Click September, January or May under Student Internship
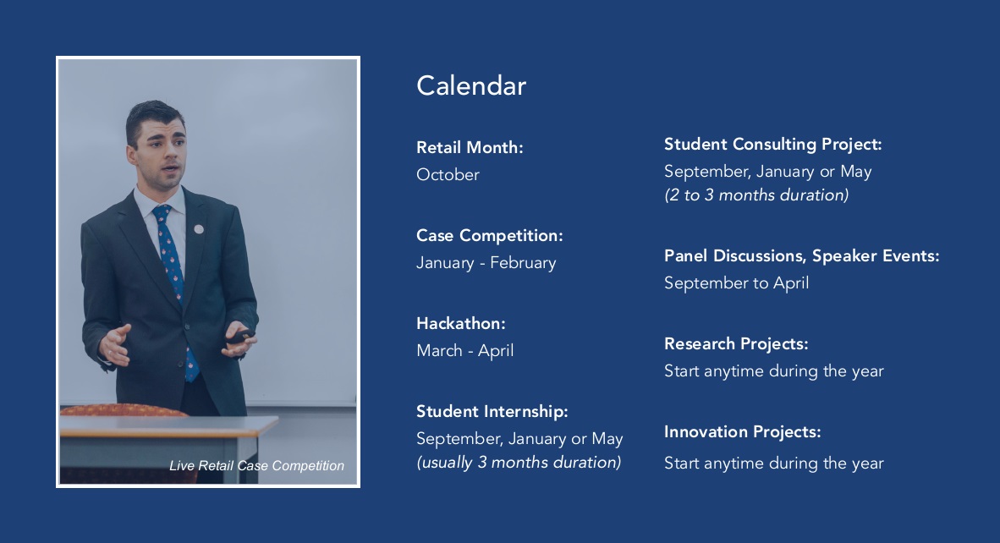The width and height of the screenshot is (1000, 543). click(x=519, y=438)
